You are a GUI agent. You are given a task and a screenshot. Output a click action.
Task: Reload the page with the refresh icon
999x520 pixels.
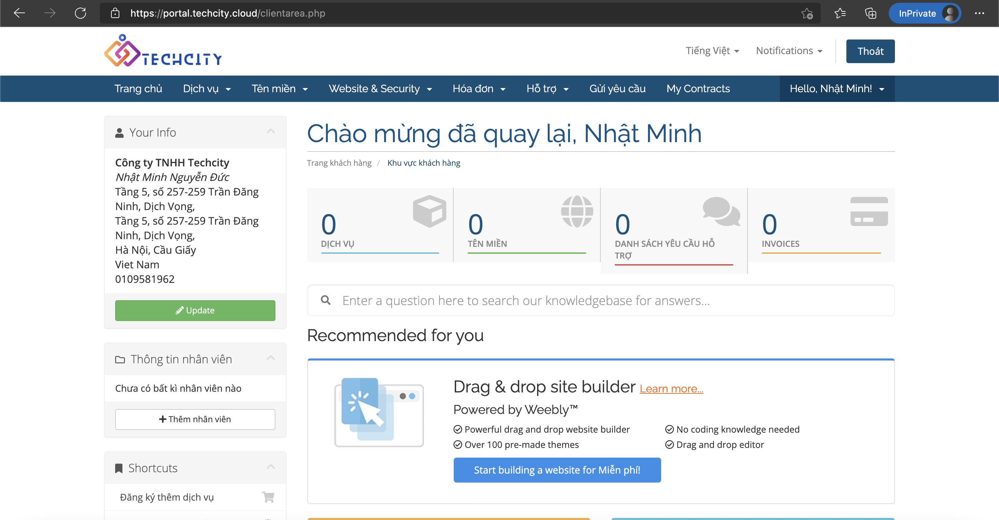point(80,13)
